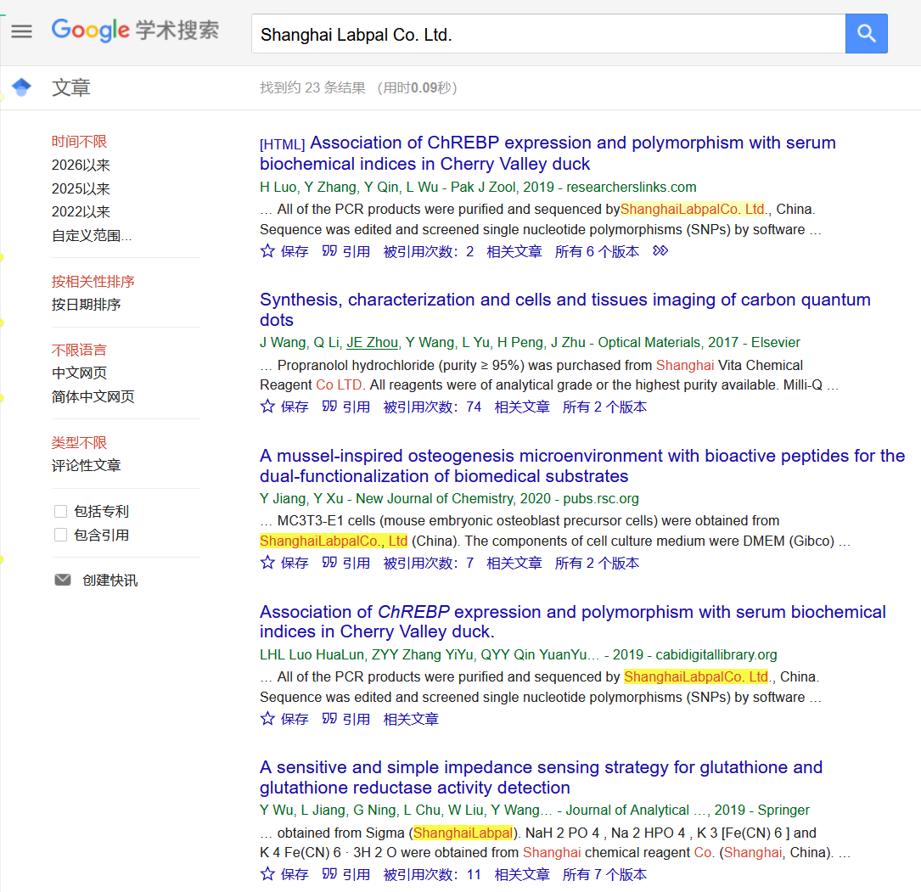Filter results since 2026以来
Image resolution: width=921 pixels, height=892 pixels.
tap(81, 165)
